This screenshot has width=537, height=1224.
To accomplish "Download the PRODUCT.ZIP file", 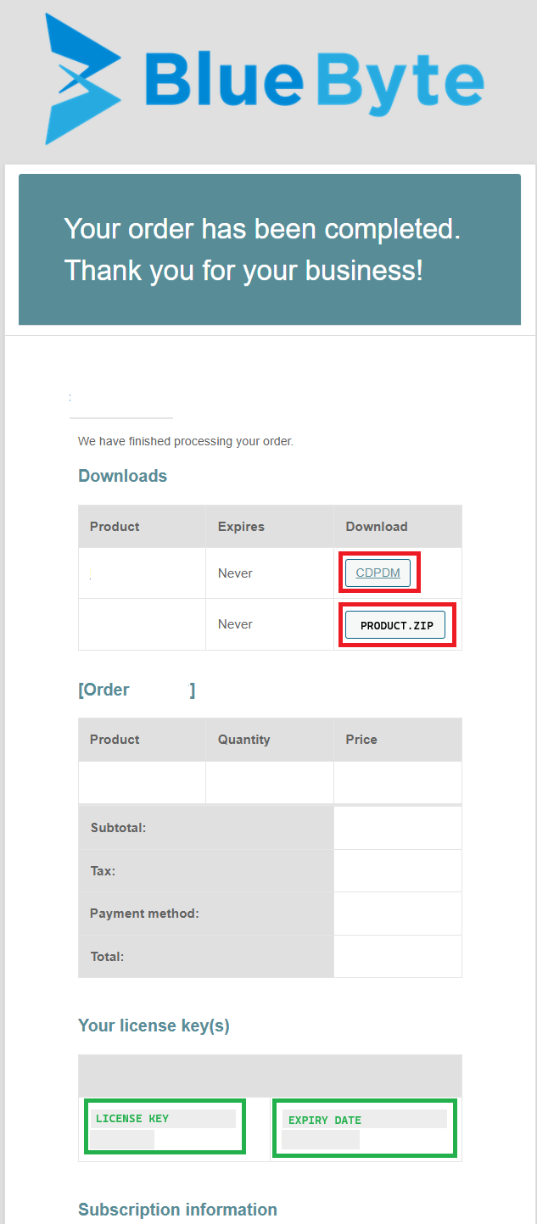I will tap(395, 626).
